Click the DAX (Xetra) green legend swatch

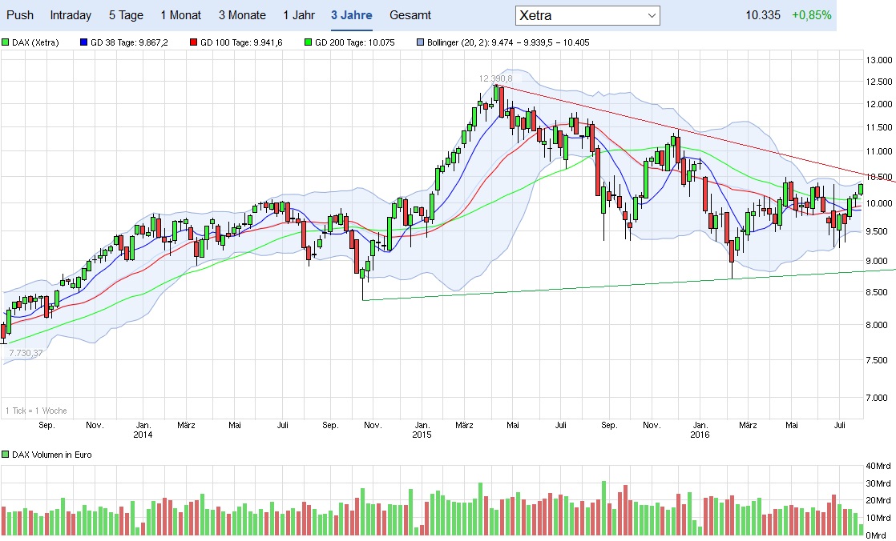pyautogui.click(x=5, y=42)
